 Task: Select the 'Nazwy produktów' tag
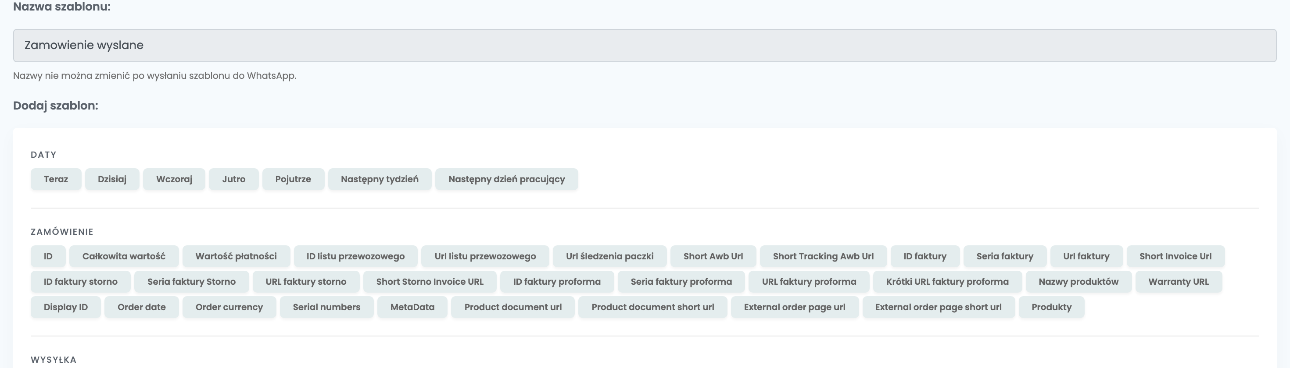point(1079,282)
